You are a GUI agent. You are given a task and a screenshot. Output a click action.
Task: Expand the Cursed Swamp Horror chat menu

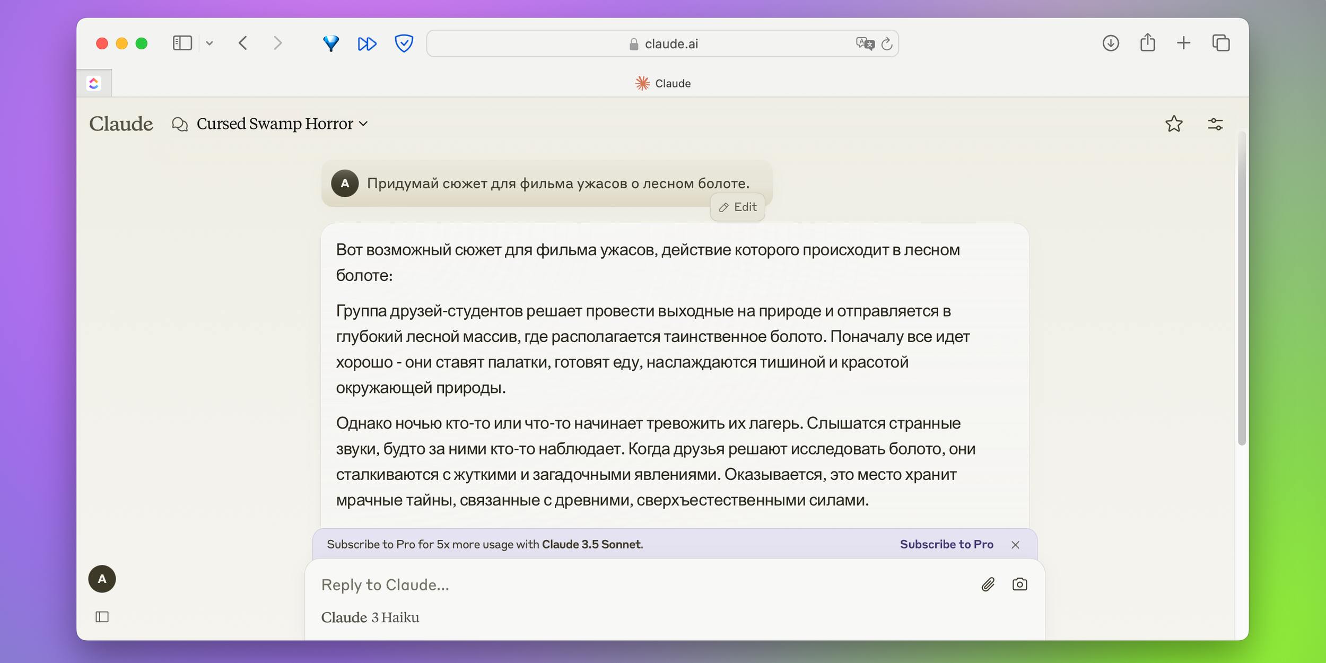click(x=282, y=124)
